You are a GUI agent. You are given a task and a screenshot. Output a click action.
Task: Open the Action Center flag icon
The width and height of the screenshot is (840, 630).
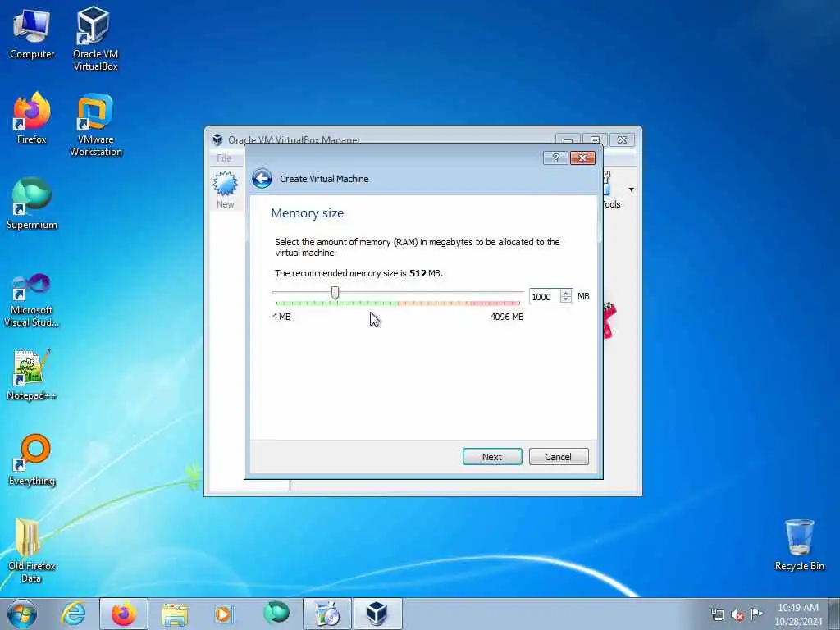[x=756, y=614]
